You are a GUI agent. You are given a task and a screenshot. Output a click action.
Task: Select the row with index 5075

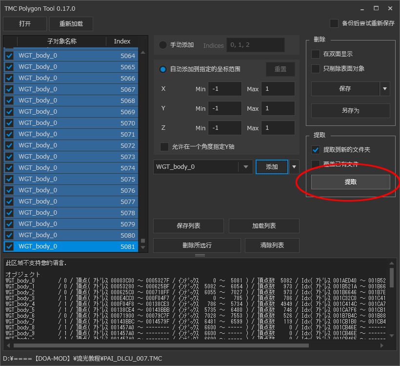pos(71,179)
